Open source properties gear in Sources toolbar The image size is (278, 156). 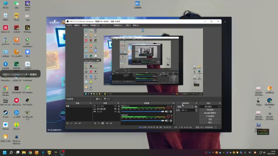103,123
